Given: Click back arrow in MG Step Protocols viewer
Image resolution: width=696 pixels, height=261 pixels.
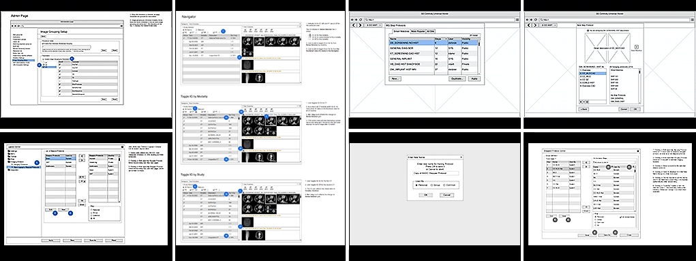Looking at the screenshot, I should pos(352,20).
